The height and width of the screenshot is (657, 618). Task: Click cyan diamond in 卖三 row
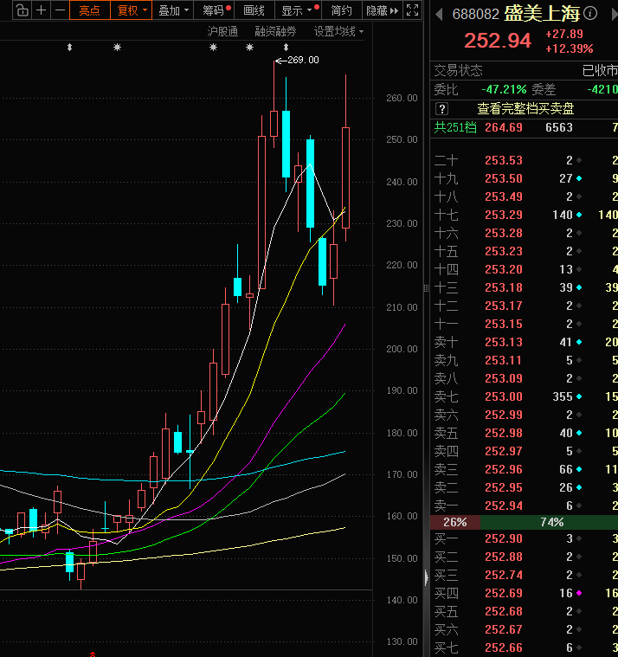579,469
